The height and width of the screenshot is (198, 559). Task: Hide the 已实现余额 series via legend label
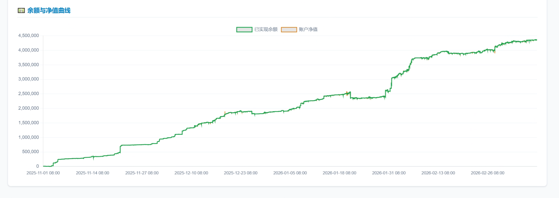point(266,29)
